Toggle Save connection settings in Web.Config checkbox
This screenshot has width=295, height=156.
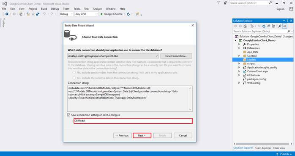click(68, 115)
